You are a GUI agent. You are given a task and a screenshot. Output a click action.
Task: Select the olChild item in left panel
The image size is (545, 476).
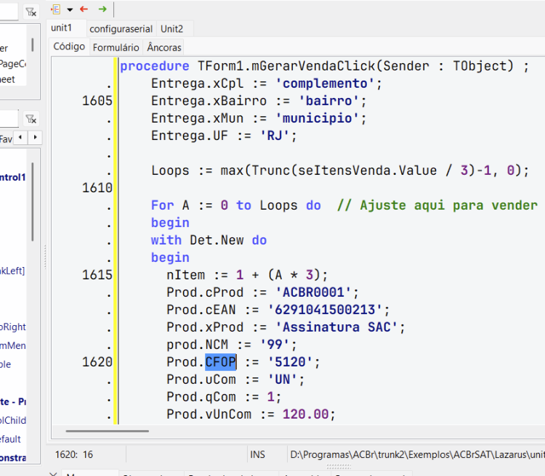[x=13, y=420]
